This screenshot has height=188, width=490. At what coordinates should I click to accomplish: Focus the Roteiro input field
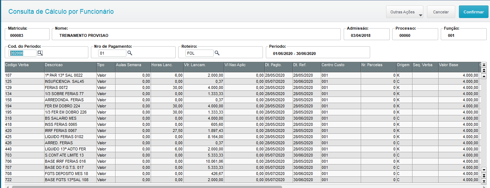(199, 53)
